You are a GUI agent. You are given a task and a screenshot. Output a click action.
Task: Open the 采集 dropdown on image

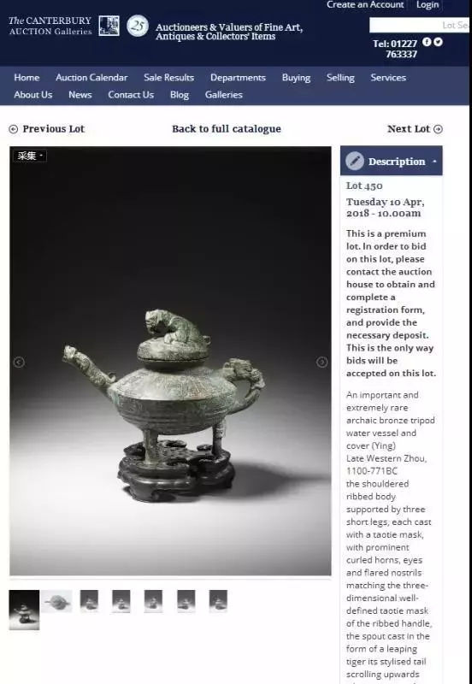[x=30, y=156]
